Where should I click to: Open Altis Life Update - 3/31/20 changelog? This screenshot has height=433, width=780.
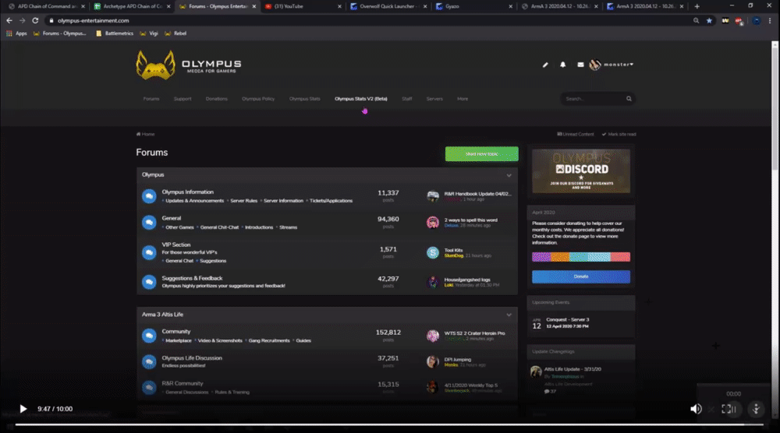click(573, 369)
